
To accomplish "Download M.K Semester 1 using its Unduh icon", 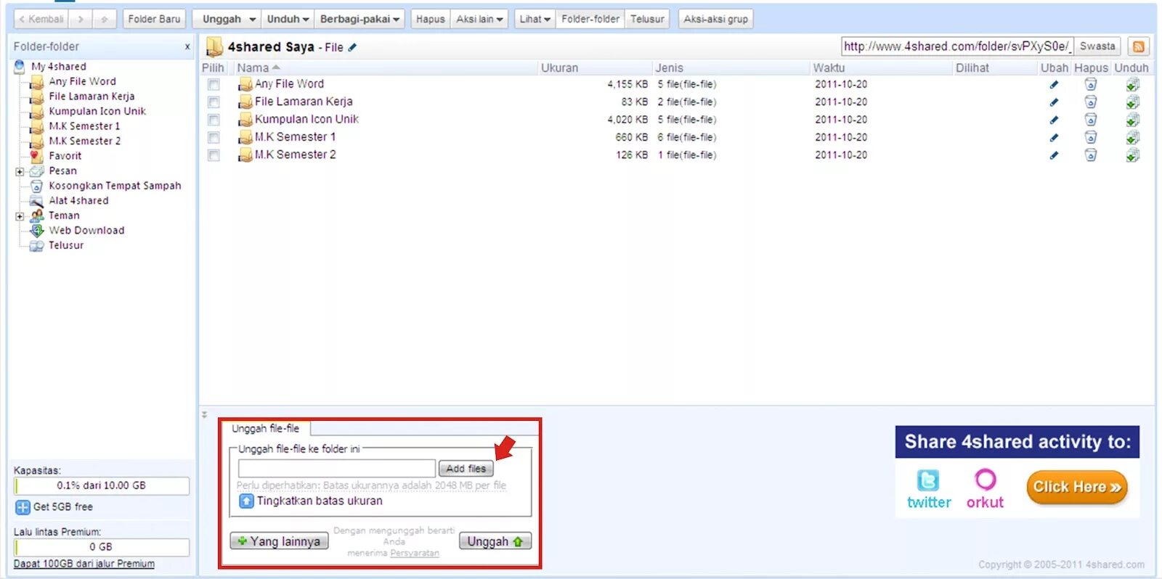I will point(1133,137).
